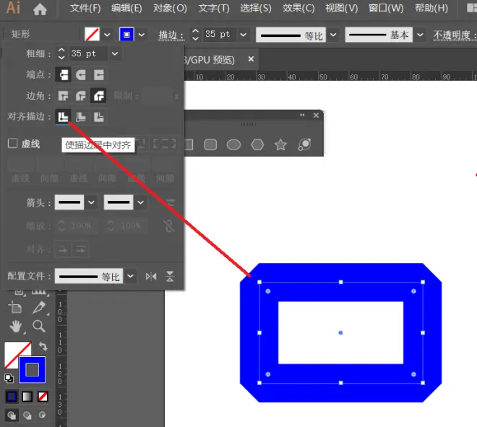
Task: Click the 描边 stroke panel link
Action: 171,35
